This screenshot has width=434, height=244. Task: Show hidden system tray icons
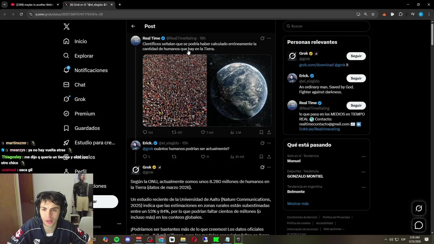tap(386, 240)
